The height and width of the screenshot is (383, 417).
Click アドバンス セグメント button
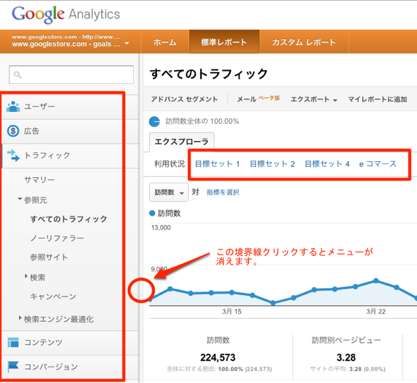pos(184,99)
